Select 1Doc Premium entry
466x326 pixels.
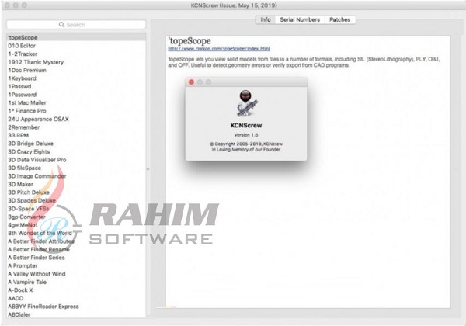point(76,71)
